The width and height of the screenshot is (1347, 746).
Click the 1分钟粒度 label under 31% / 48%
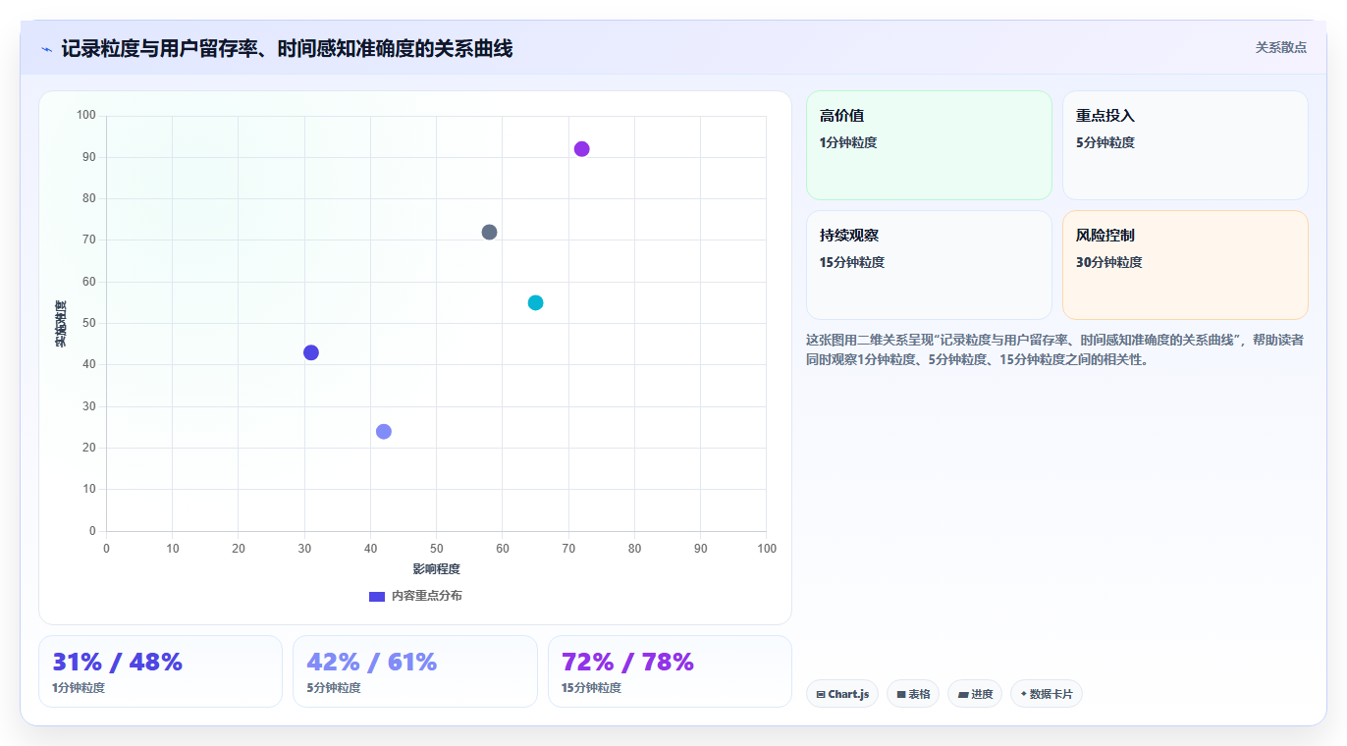click(x=79, y=688)
